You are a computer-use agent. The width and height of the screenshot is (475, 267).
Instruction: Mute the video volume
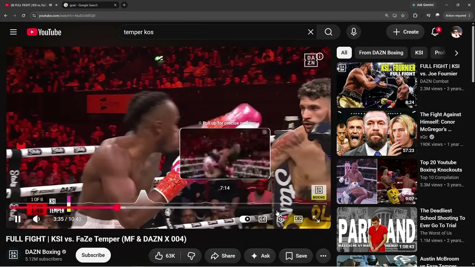36,219
